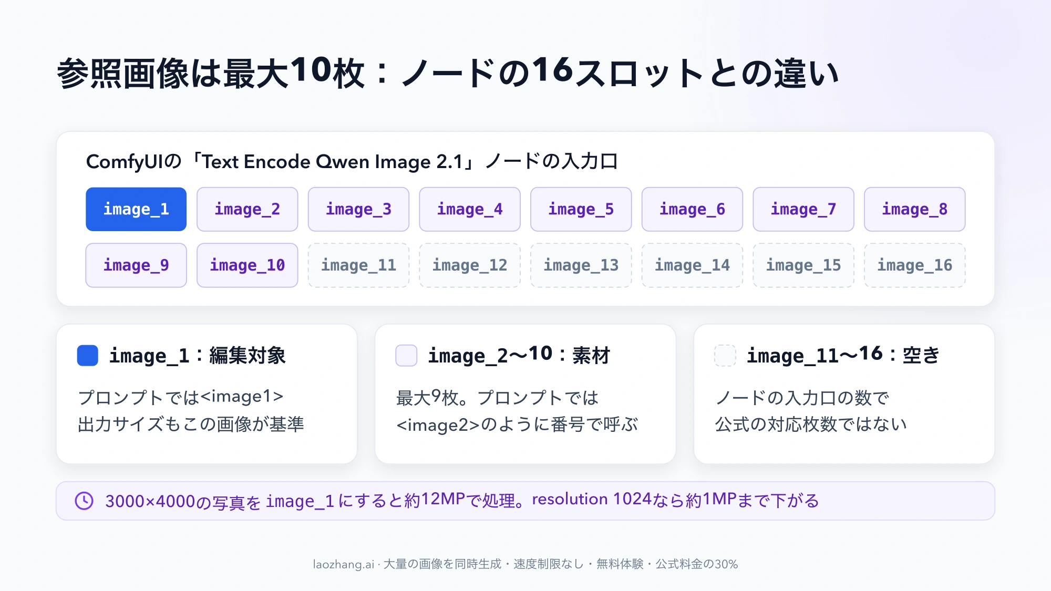
Task: Click the text 最大9枚。プロンプトでは
Action: click(x=497, y=398)
